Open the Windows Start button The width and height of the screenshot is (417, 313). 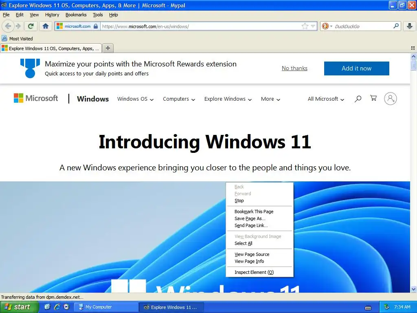pos(19,307)
